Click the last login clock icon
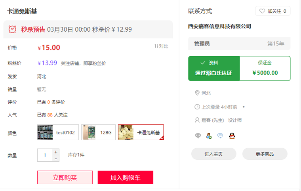The height and width of the screenshot is (191, 301). [197, 107]
